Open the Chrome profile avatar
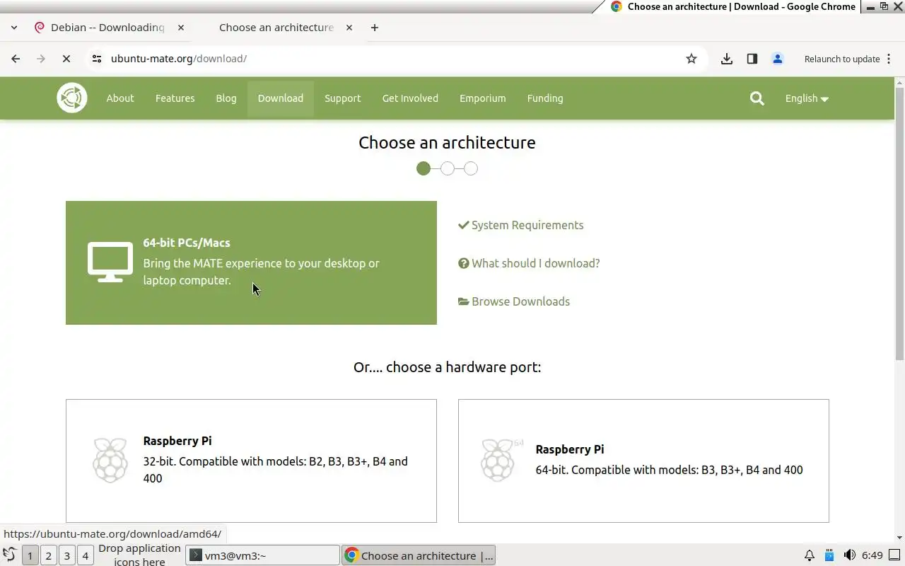Image resolution: width=905 pixels, height=566 pixels. [778, 59]
